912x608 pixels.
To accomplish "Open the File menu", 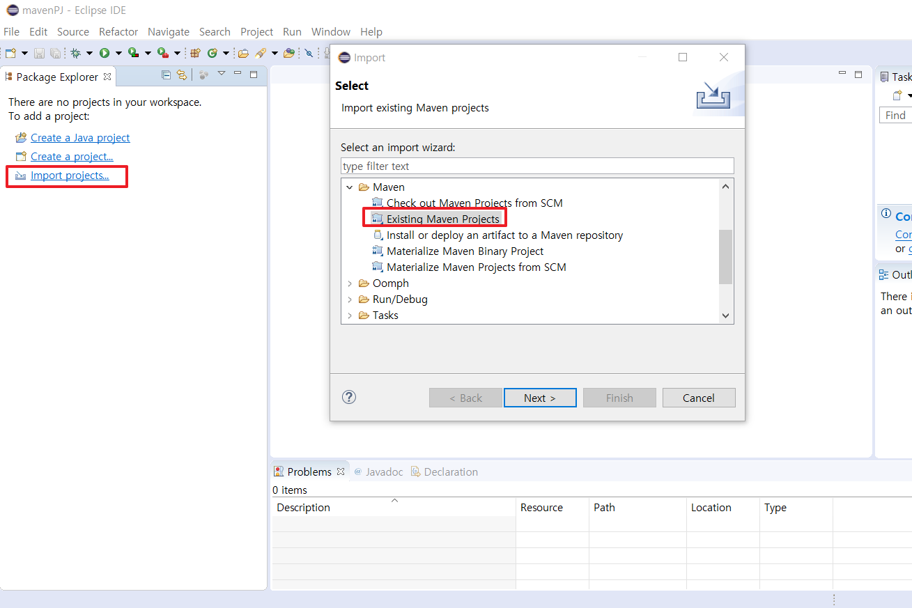I will (x=12, y=31).
